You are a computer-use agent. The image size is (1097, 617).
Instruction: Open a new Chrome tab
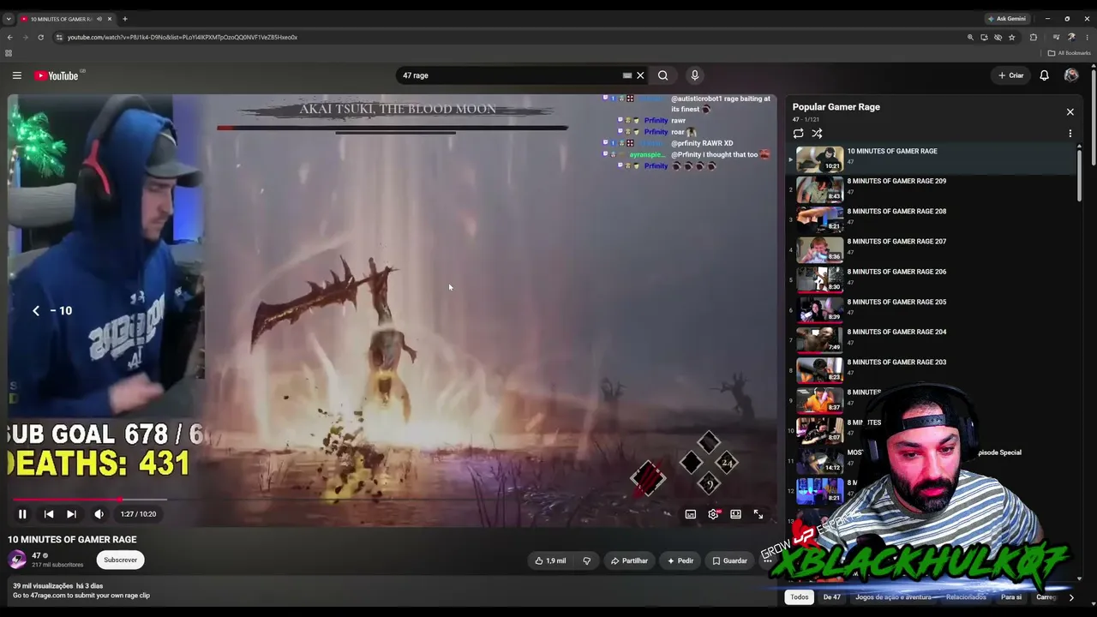(124, 19)
